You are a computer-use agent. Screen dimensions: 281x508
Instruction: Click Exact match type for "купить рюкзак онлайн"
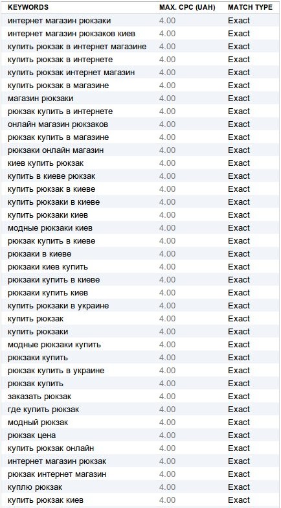(239, 448)
